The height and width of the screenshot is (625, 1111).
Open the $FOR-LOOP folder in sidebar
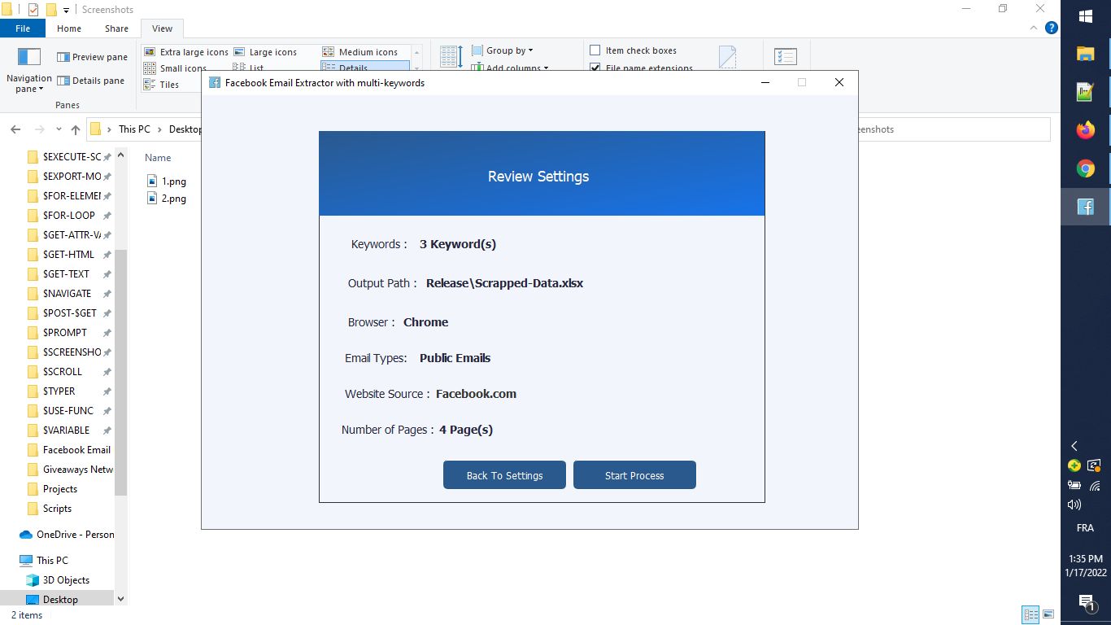point(62,216)
